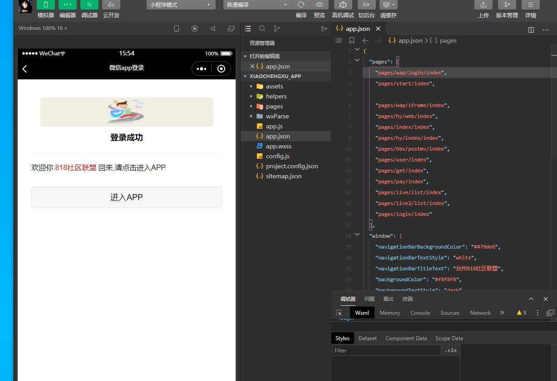Screen dimensions: 557x381
Task: Click the upload icon in toolbar
Action: [x=483, y=5]
